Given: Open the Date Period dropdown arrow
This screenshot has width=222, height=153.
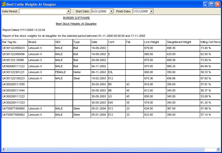Looking at the screenshot, I should click(68, 11).
